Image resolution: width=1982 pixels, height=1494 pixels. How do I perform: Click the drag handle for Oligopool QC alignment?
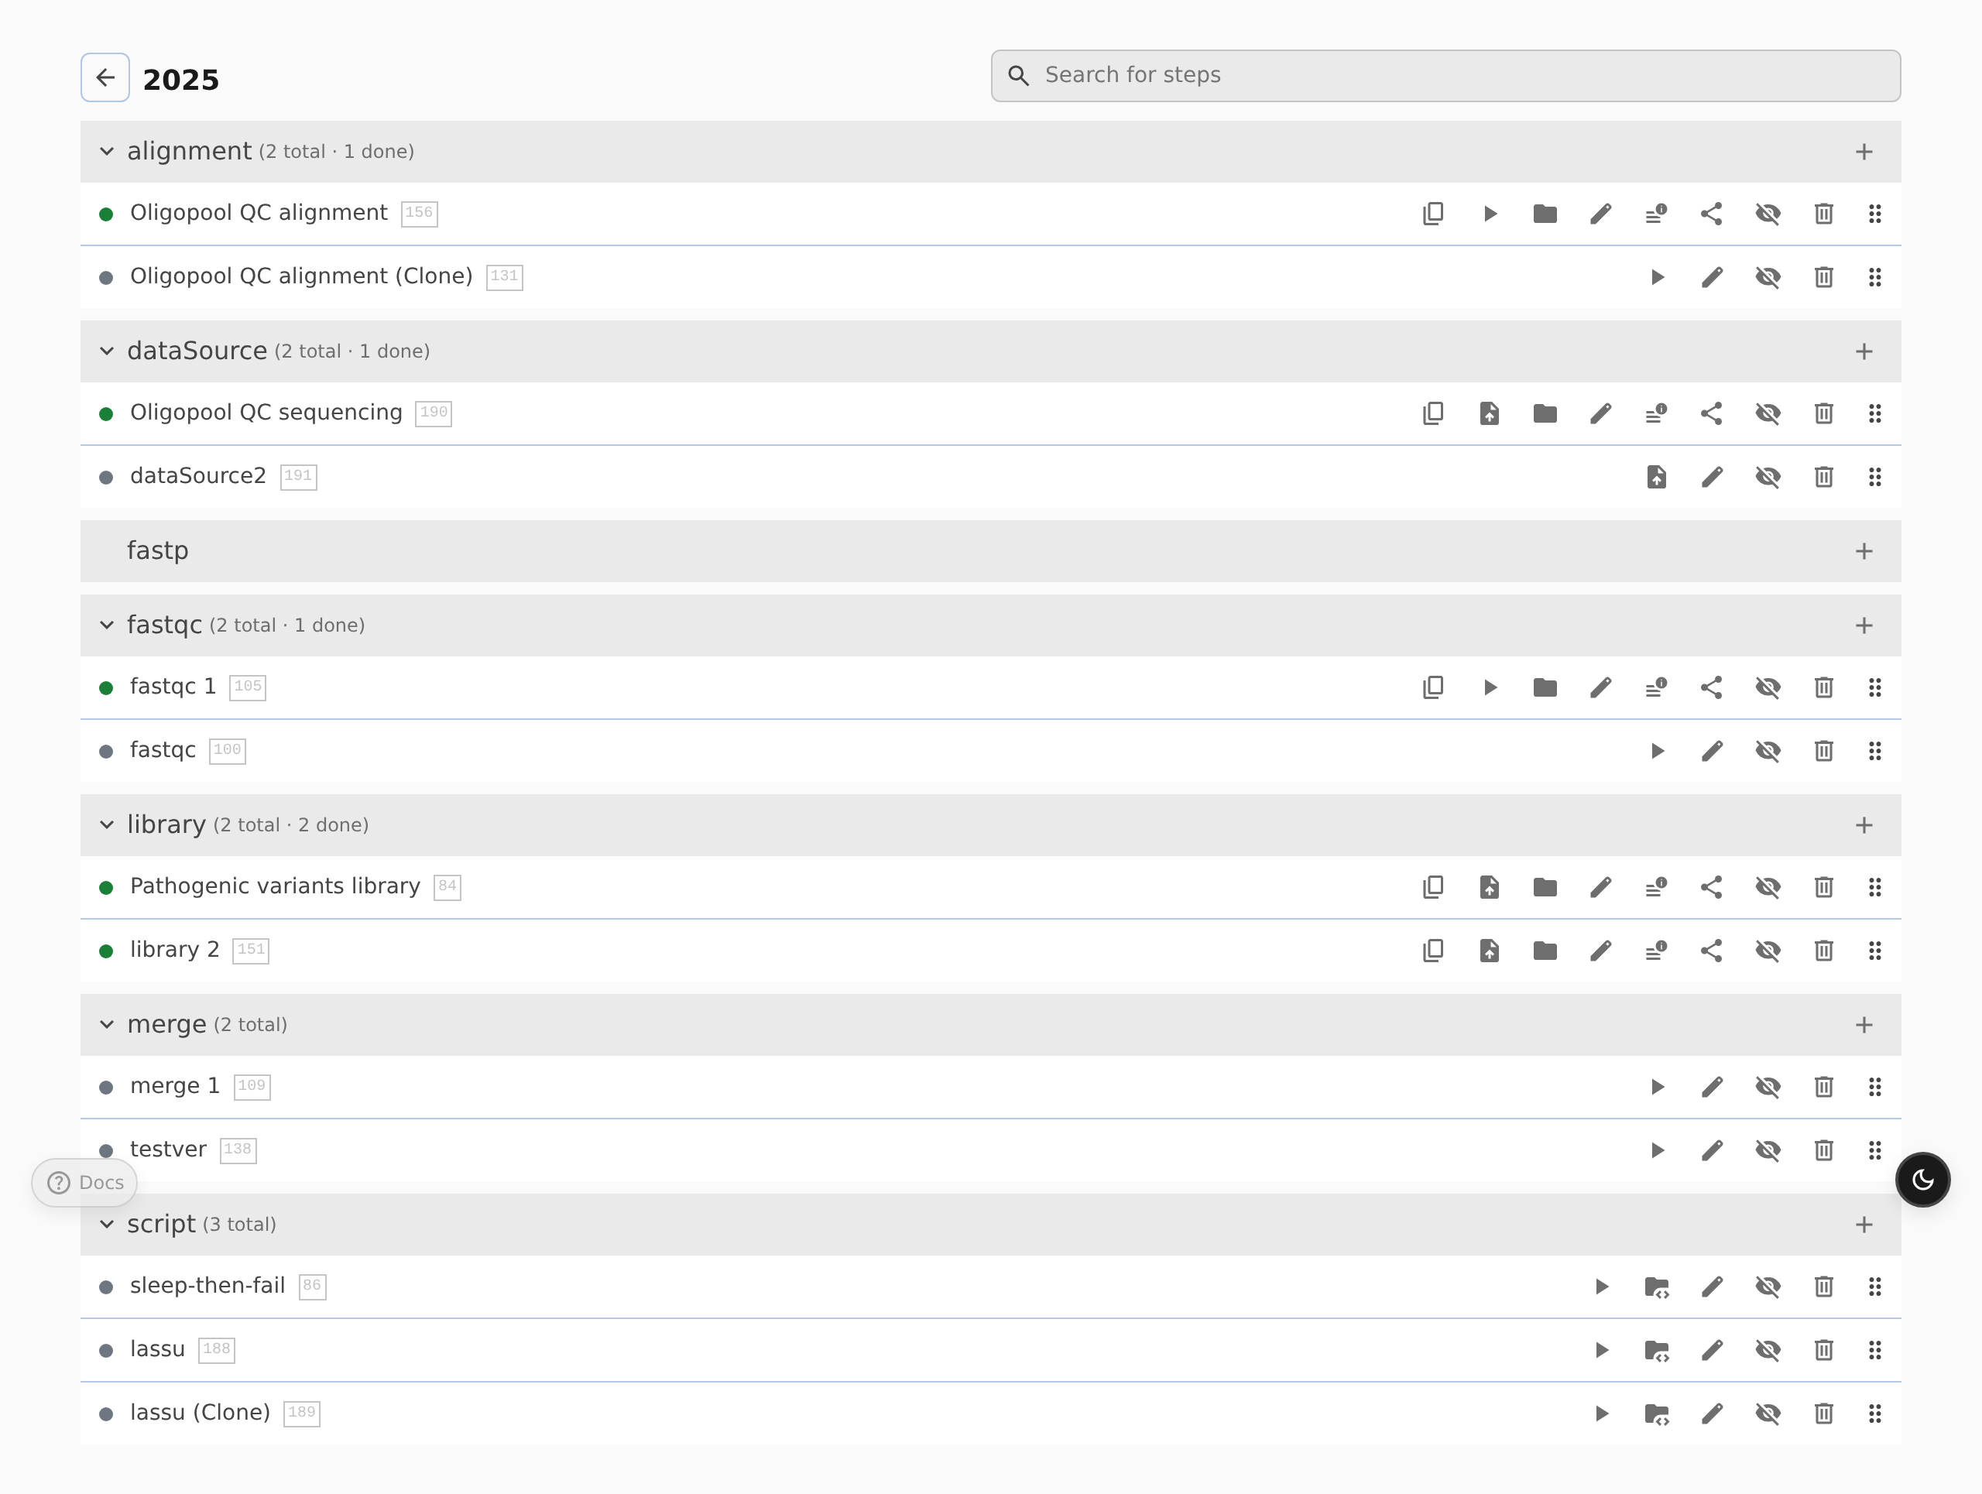coord(1874,213)
